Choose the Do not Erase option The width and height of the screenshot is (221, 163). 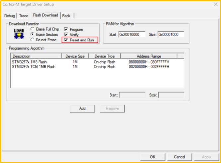33,40
